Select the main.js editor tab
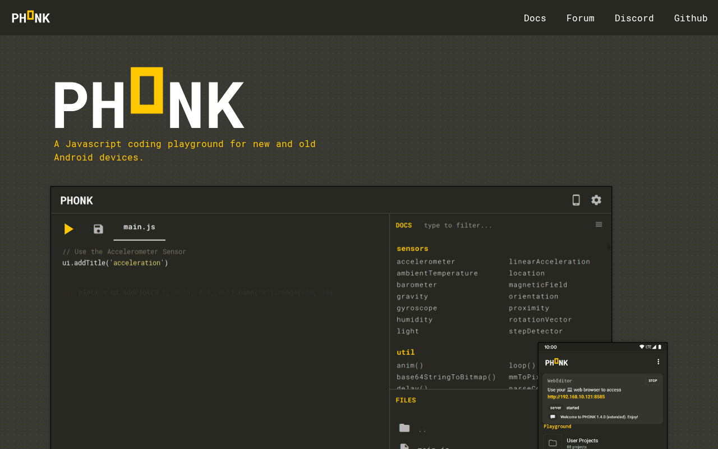Image resolution: width=718 pixels, height=449 pixels. click(140, 227)
